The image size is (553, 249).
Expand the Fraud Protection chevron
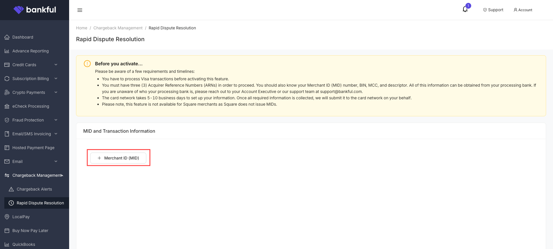point(56,120)
